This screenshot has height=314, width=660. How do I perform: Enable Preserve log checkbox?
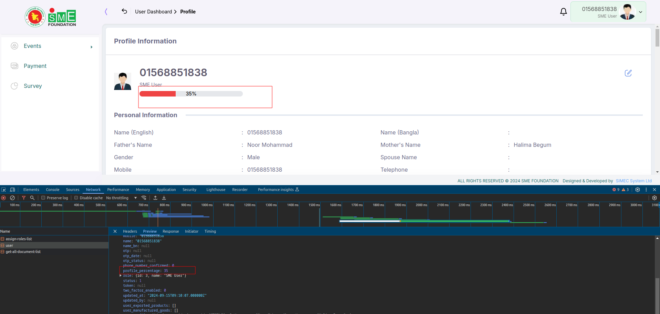point(43,198)
